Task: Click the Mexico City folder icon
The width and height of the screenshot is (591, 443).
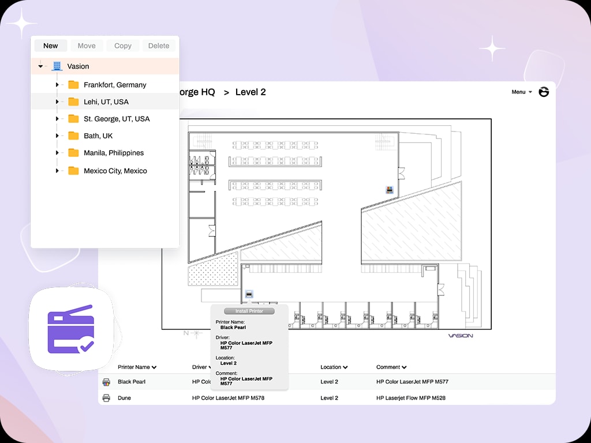Action: 73,171
